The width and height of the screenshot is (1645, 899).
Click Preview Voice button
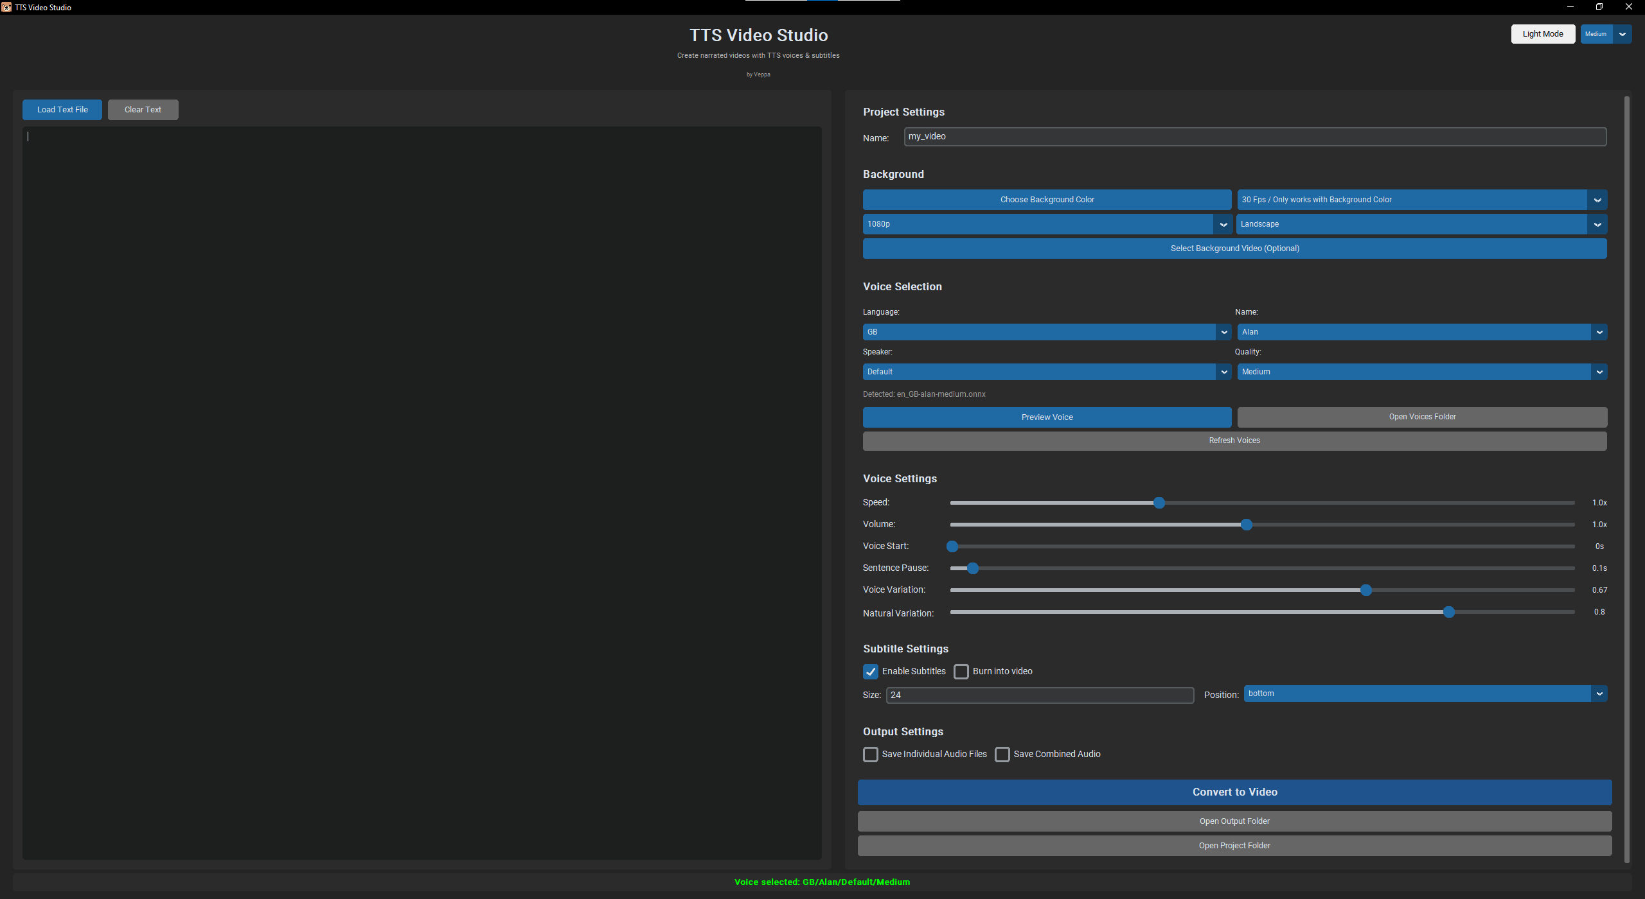click(1047, 417)
